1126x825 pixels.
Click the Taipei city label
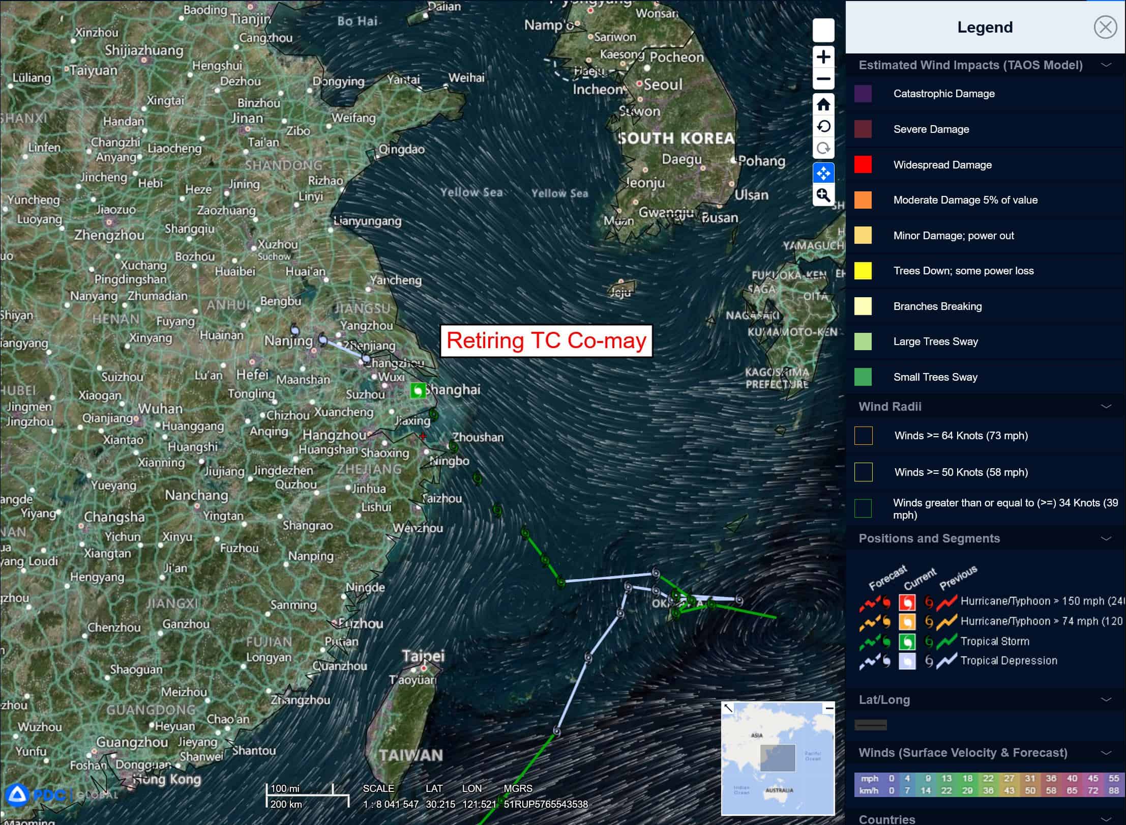[423, 656]
